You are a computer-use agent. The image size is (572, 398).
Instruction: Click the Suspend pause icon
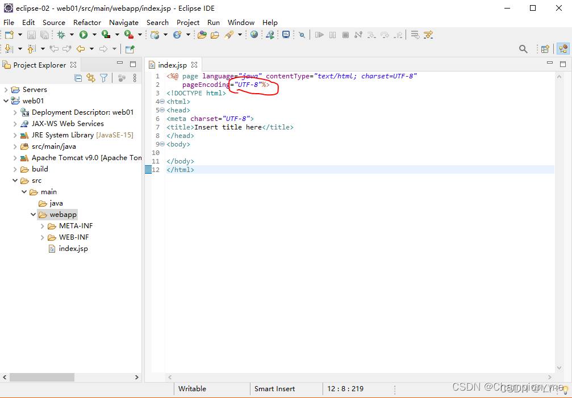click(332, 35)
